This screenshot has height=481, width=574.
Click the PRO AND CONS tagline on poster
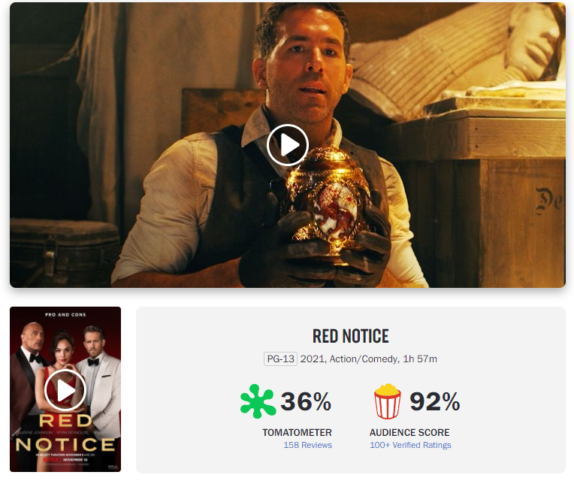pyautogui.click(x=65, y=314)
